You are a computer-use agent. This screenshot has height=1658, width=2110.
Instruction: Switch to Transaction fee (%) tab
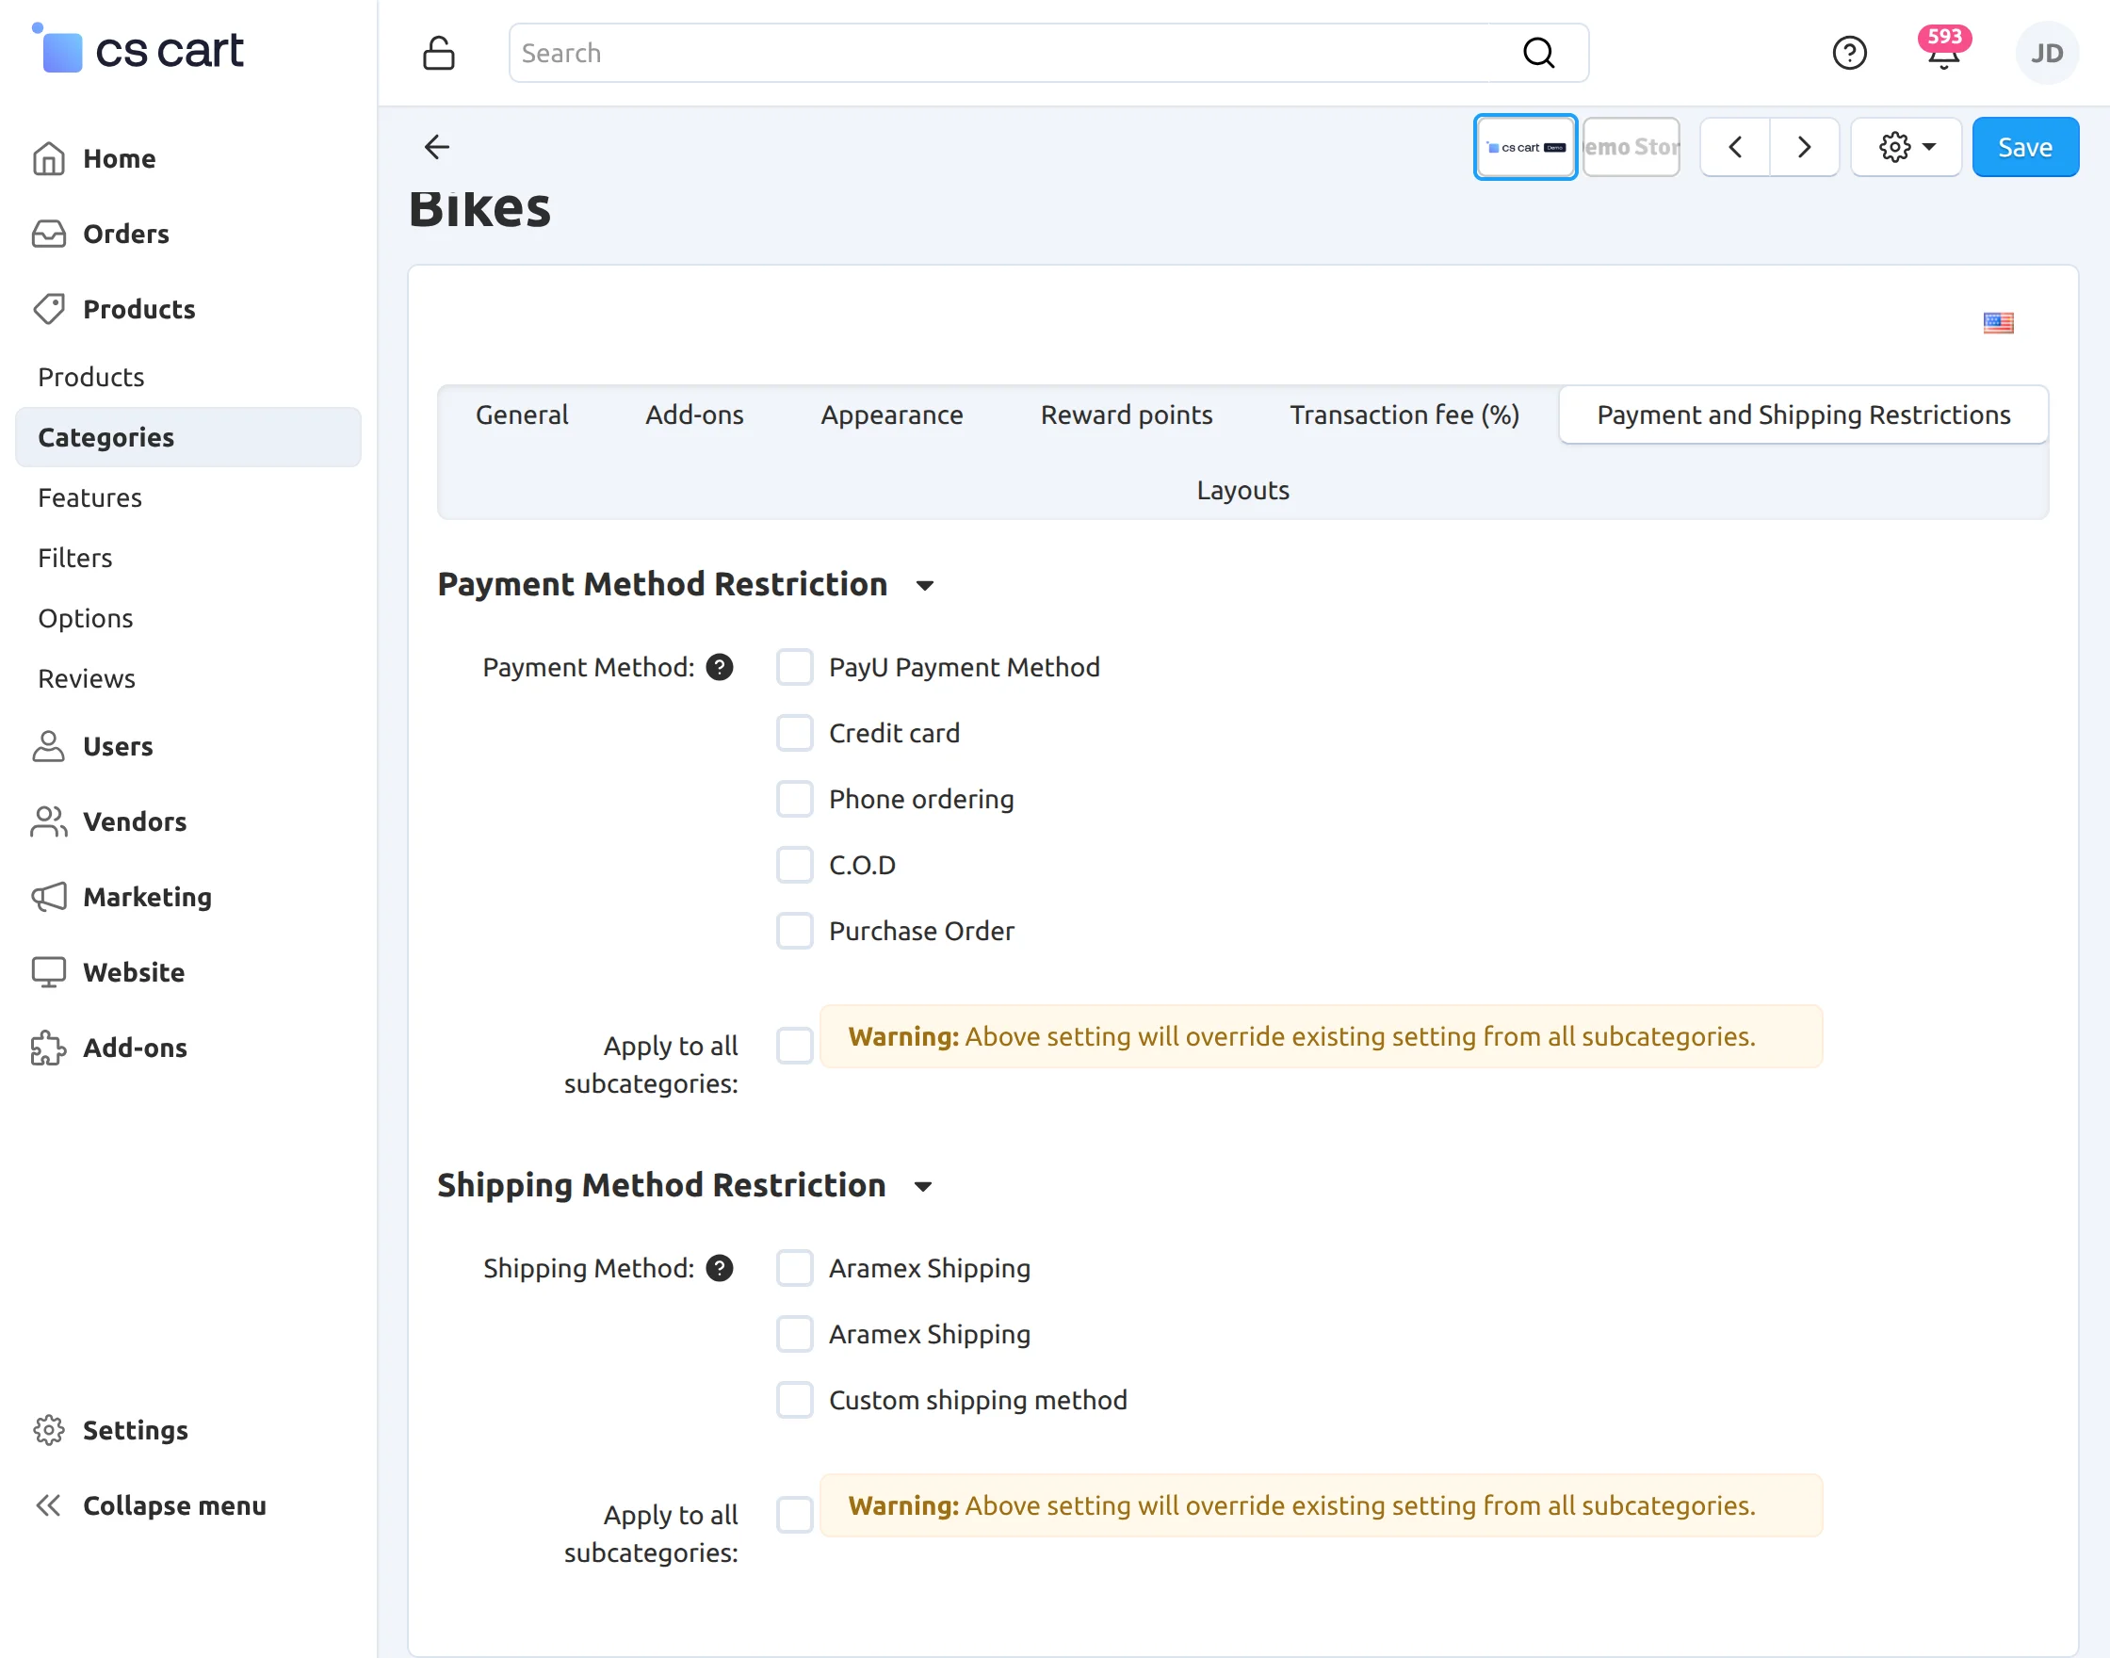1404,414
